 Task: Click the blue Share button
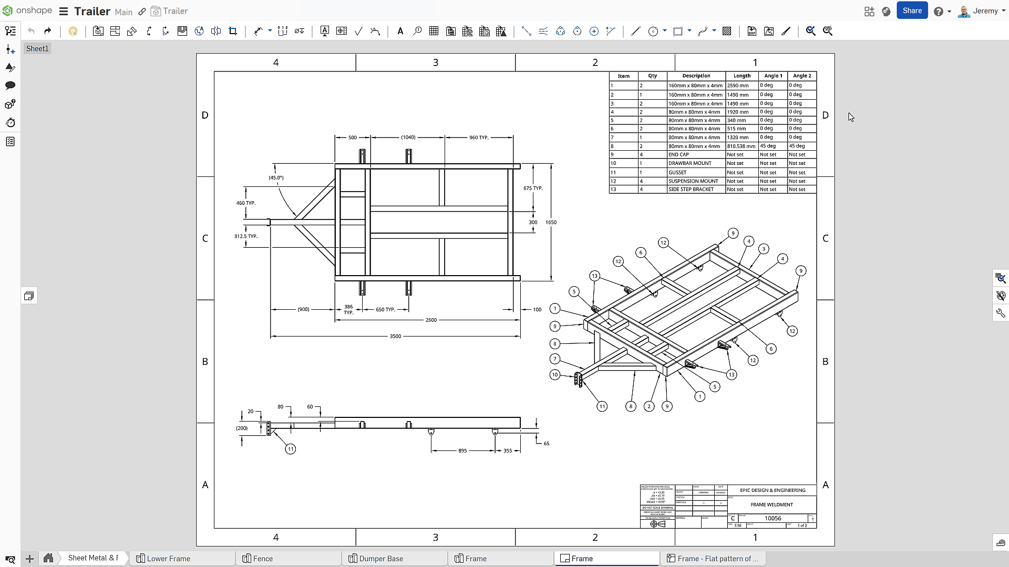pos(912,11)
